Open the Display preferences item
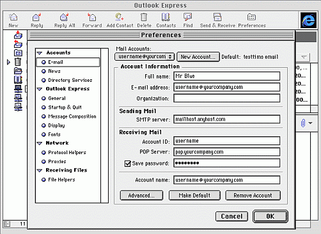This screenshot has height=234, width=321. [x=56, y=125]
